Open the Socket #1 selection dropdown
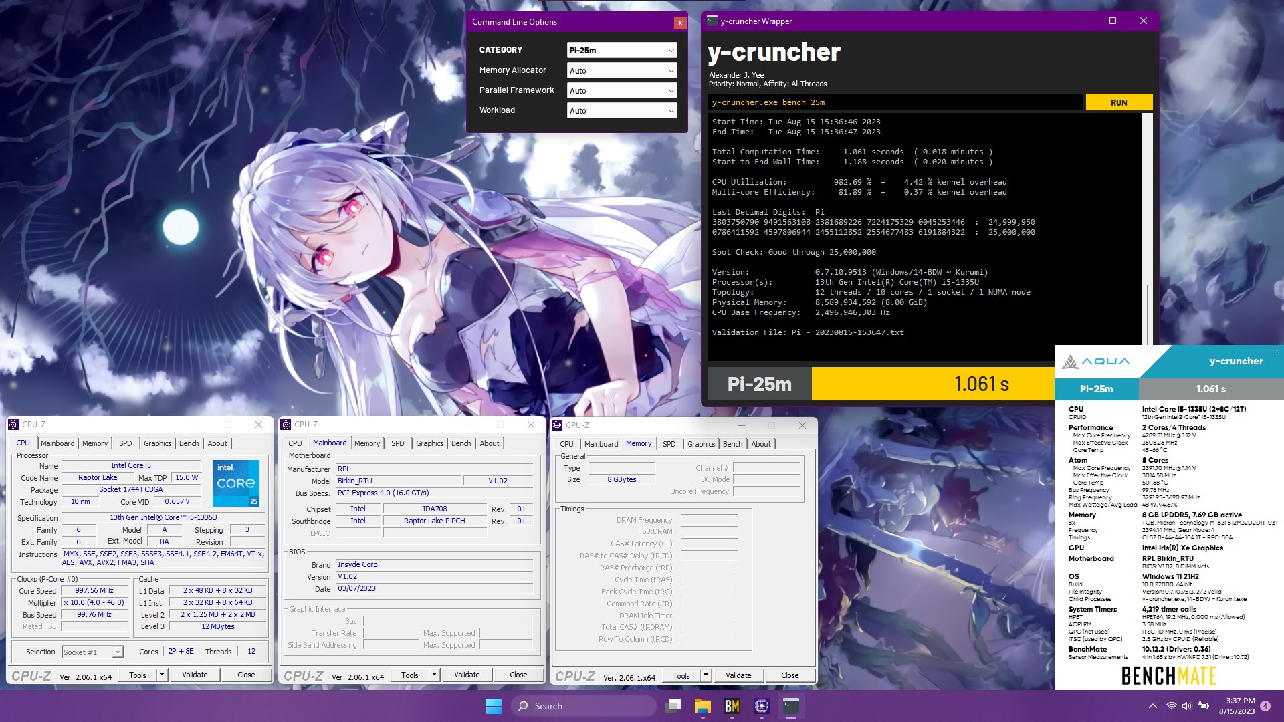The image size is (1284, 722). click(x=92, y=652)
